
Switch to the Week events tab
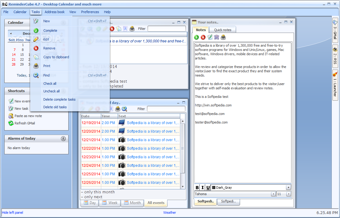pyautogui.click(x=110, y=203)
